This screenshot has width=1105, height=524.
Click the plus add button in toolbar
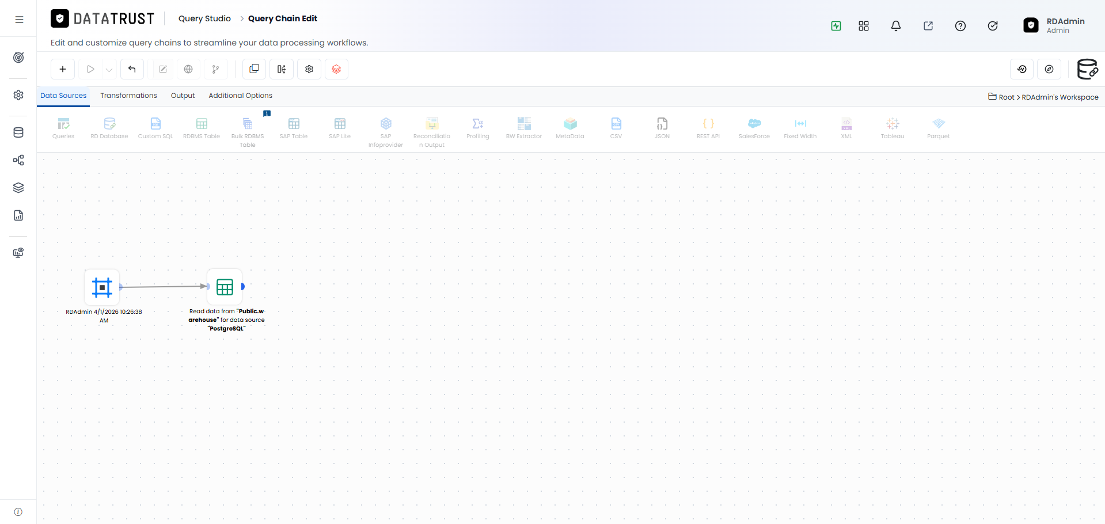click(63, 69)
